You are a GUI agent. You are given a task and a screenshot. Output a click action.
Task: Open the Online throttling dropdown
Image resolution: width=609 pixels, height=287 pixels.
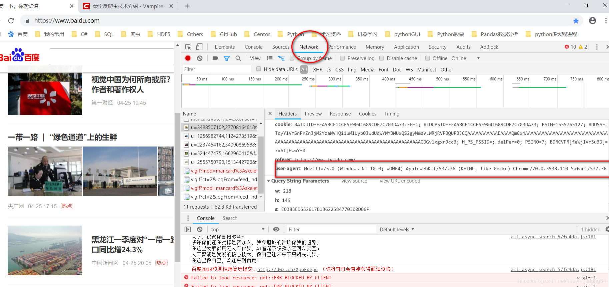pyautogui.click(x=466, y=58)
